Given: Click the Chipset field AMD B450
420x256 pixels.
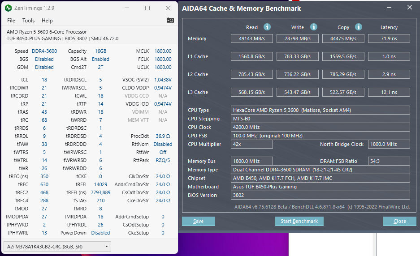Looking at the screenshot, I should 320,178.
